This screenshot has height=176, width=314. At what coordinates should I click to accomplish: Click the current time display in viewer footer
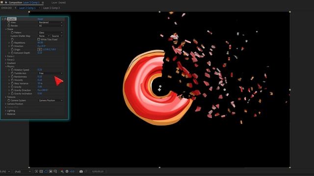[98, 172]
